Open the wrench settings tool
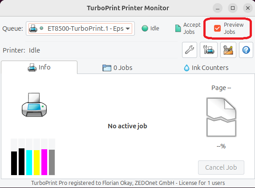 190,50
